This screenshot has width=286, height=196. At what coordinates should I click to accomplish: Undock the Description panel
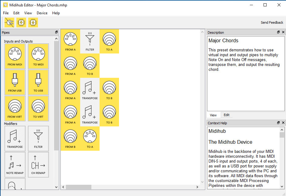(x=278, y=32)
